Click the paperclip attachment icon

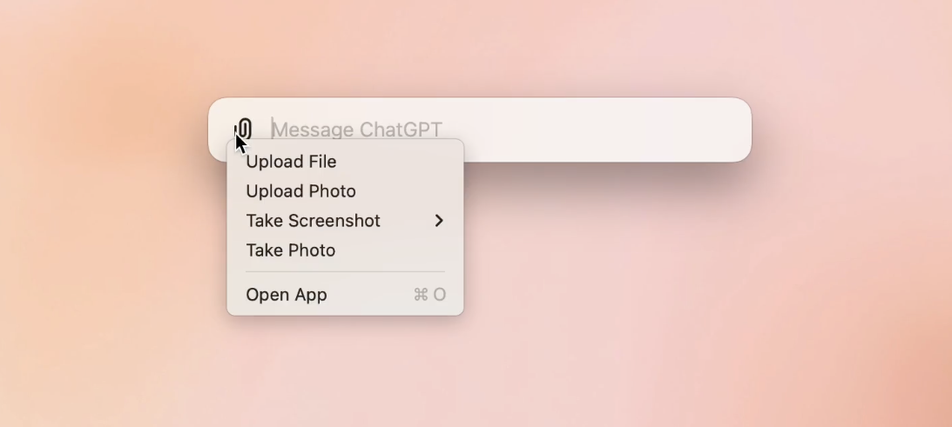point(245,130)
